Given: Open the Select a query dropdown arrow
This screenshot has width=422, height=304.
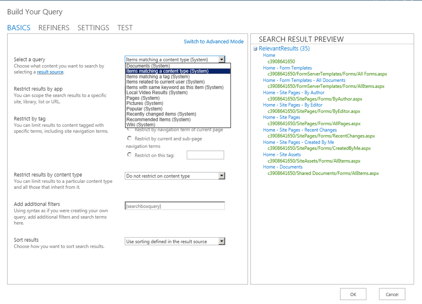Looking at the screenshot, I should click(x=222, y=59).
